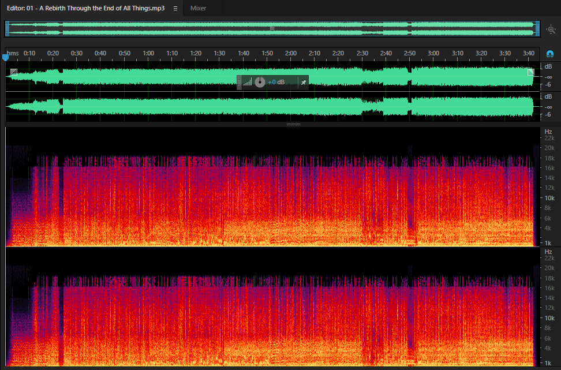Image resolution: width=561 pixels, height=370 pixels.
Task: Click the 16k label of the lower spectrogram scale
Action: point(549,288)
